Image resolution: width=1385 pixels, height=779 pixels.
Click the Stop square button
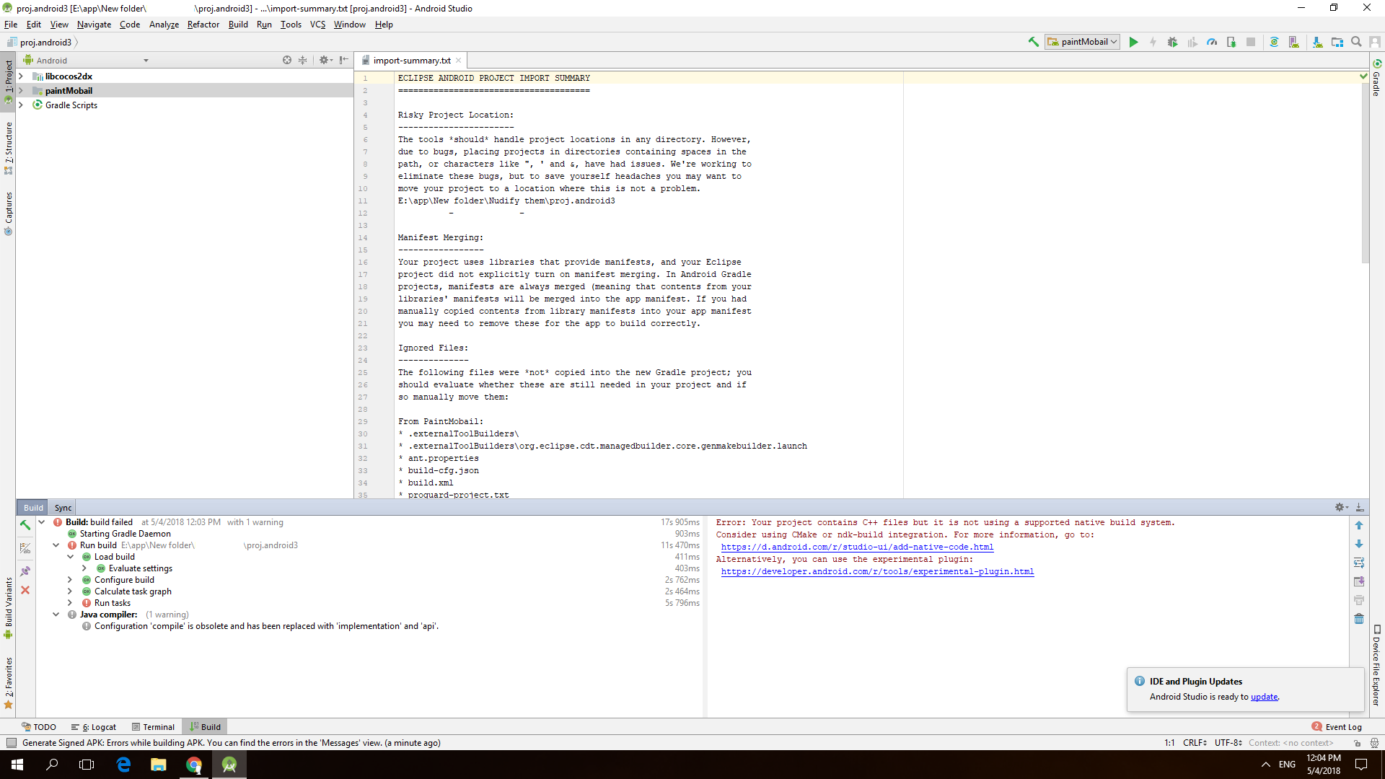[x=1251, y=42]
